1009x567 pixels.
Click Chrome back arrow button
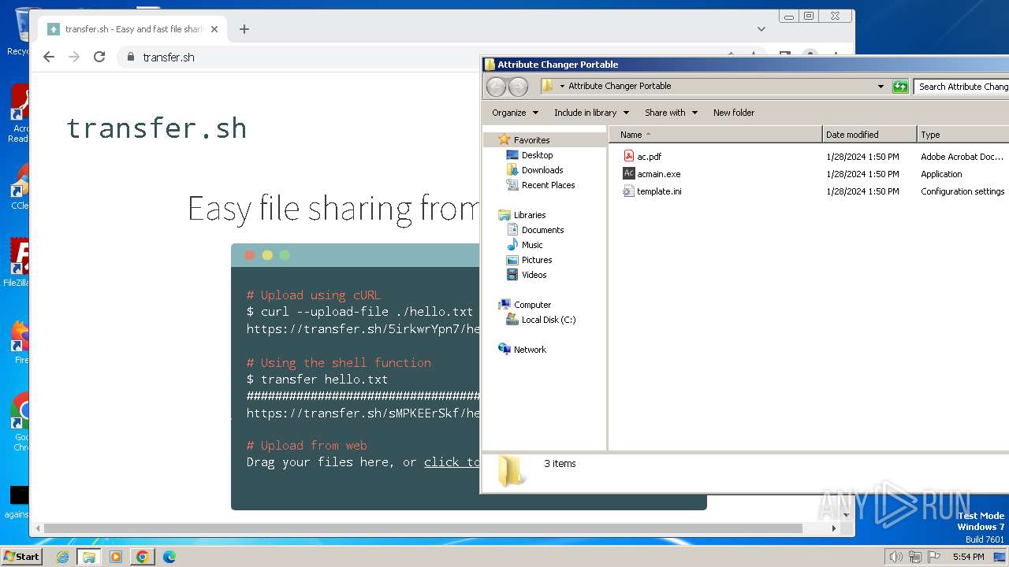(49, 57)
